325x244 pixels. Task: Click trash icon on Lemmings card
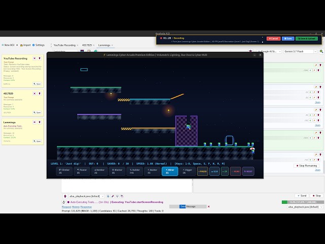40,122
